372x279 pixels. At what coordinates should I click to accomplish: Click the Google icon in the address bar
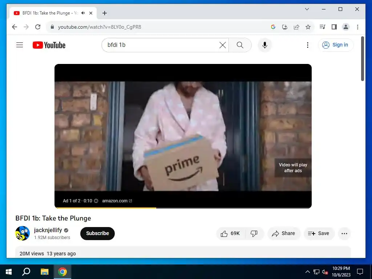point(273,27)
